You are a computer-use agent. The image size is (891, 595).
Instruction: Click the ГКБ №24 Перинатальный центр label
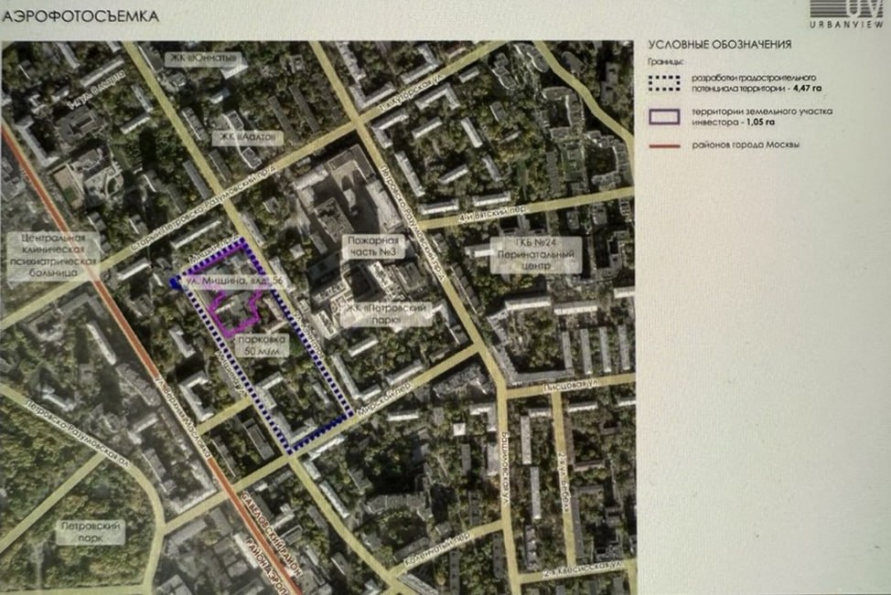pos(535,250)
